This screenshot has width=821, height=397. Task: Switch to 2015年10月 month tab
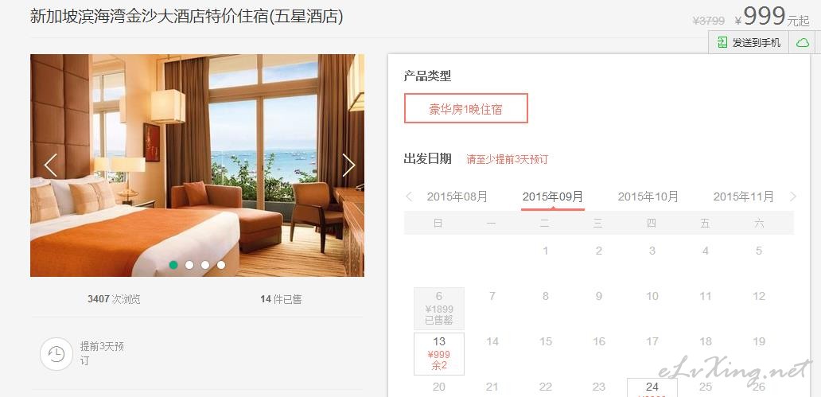click(x=648, y=197)
